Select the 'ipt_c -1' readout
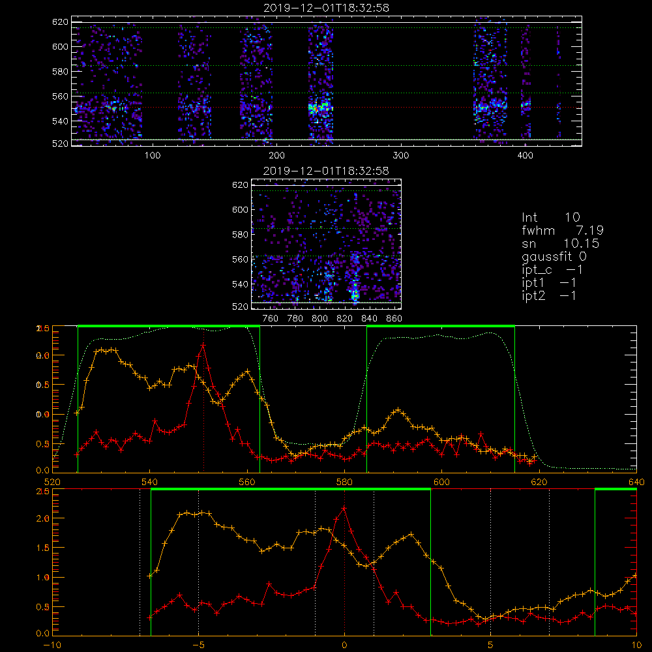 tap(552, 270)
